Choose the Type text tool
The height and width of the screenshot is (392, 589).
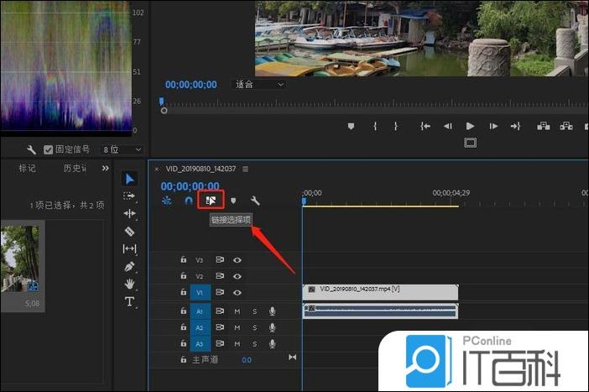(x=129, y=302)
